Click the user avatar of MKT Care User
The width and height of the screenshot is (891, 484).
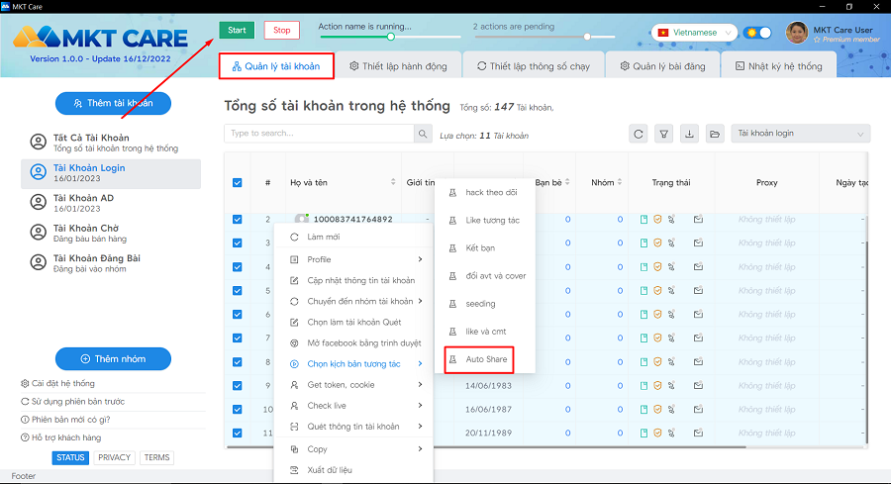click(x=797, y=33)
